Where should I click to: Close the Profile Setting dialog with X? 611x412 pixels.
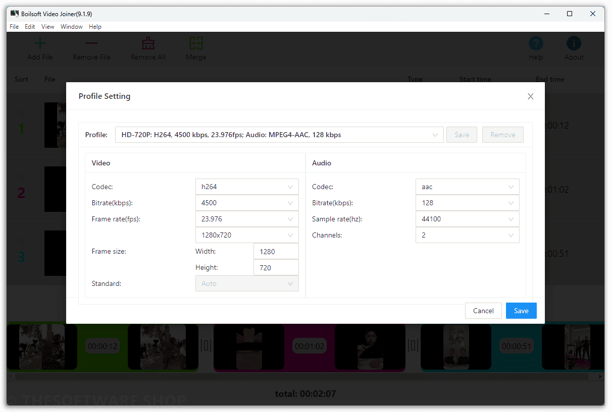click(530, 96)
